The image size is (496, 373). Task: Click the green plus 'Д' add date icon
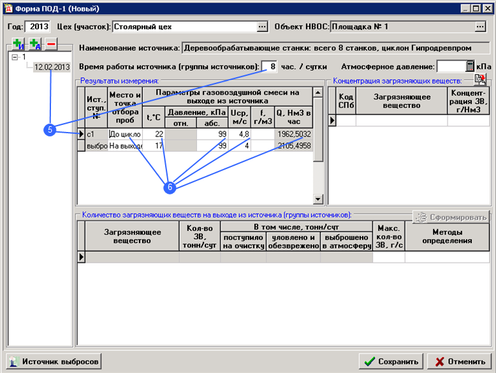pyautogui.click(x=35, y=44)
